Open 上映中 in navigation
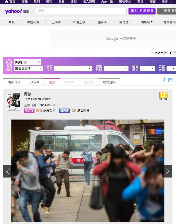Image resolution: width=176 pixels, height=224 pixels. click(56, 22)
